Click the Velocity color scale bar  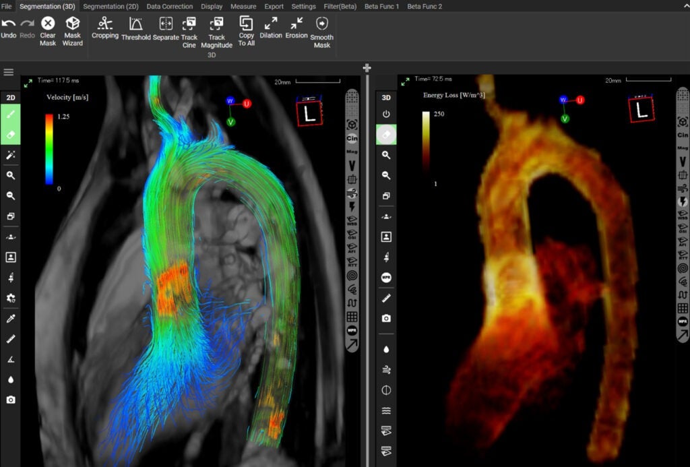pyautogui.click(x=49, y=149)
